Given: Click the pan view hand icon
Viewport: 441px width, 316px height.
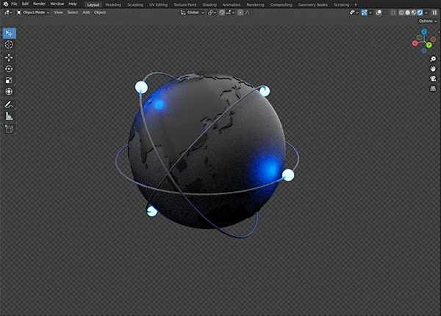Looking at the screenshot, I should tap(433, 69).
